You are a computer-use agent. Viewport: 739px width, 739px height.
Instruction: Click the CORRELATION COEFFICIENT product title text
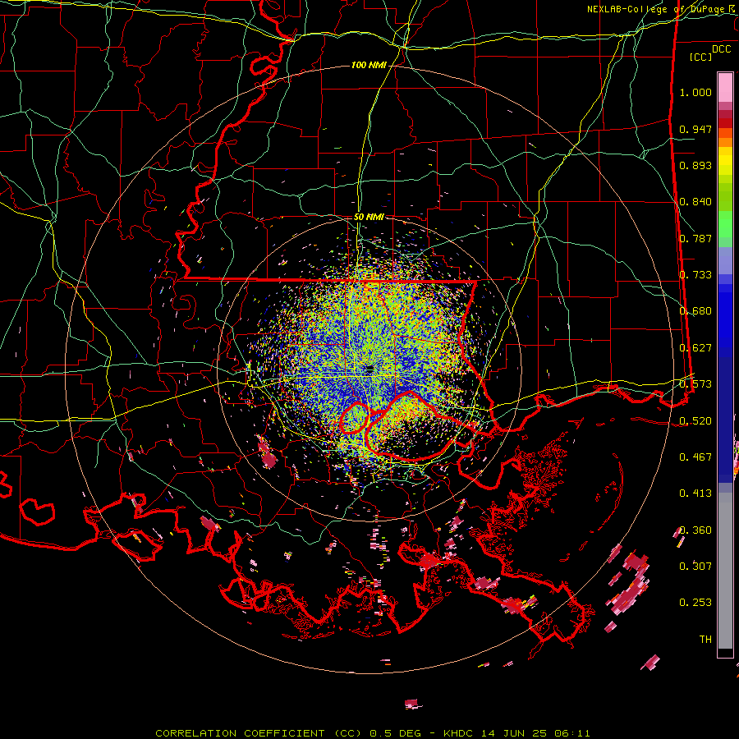(259, 733)
